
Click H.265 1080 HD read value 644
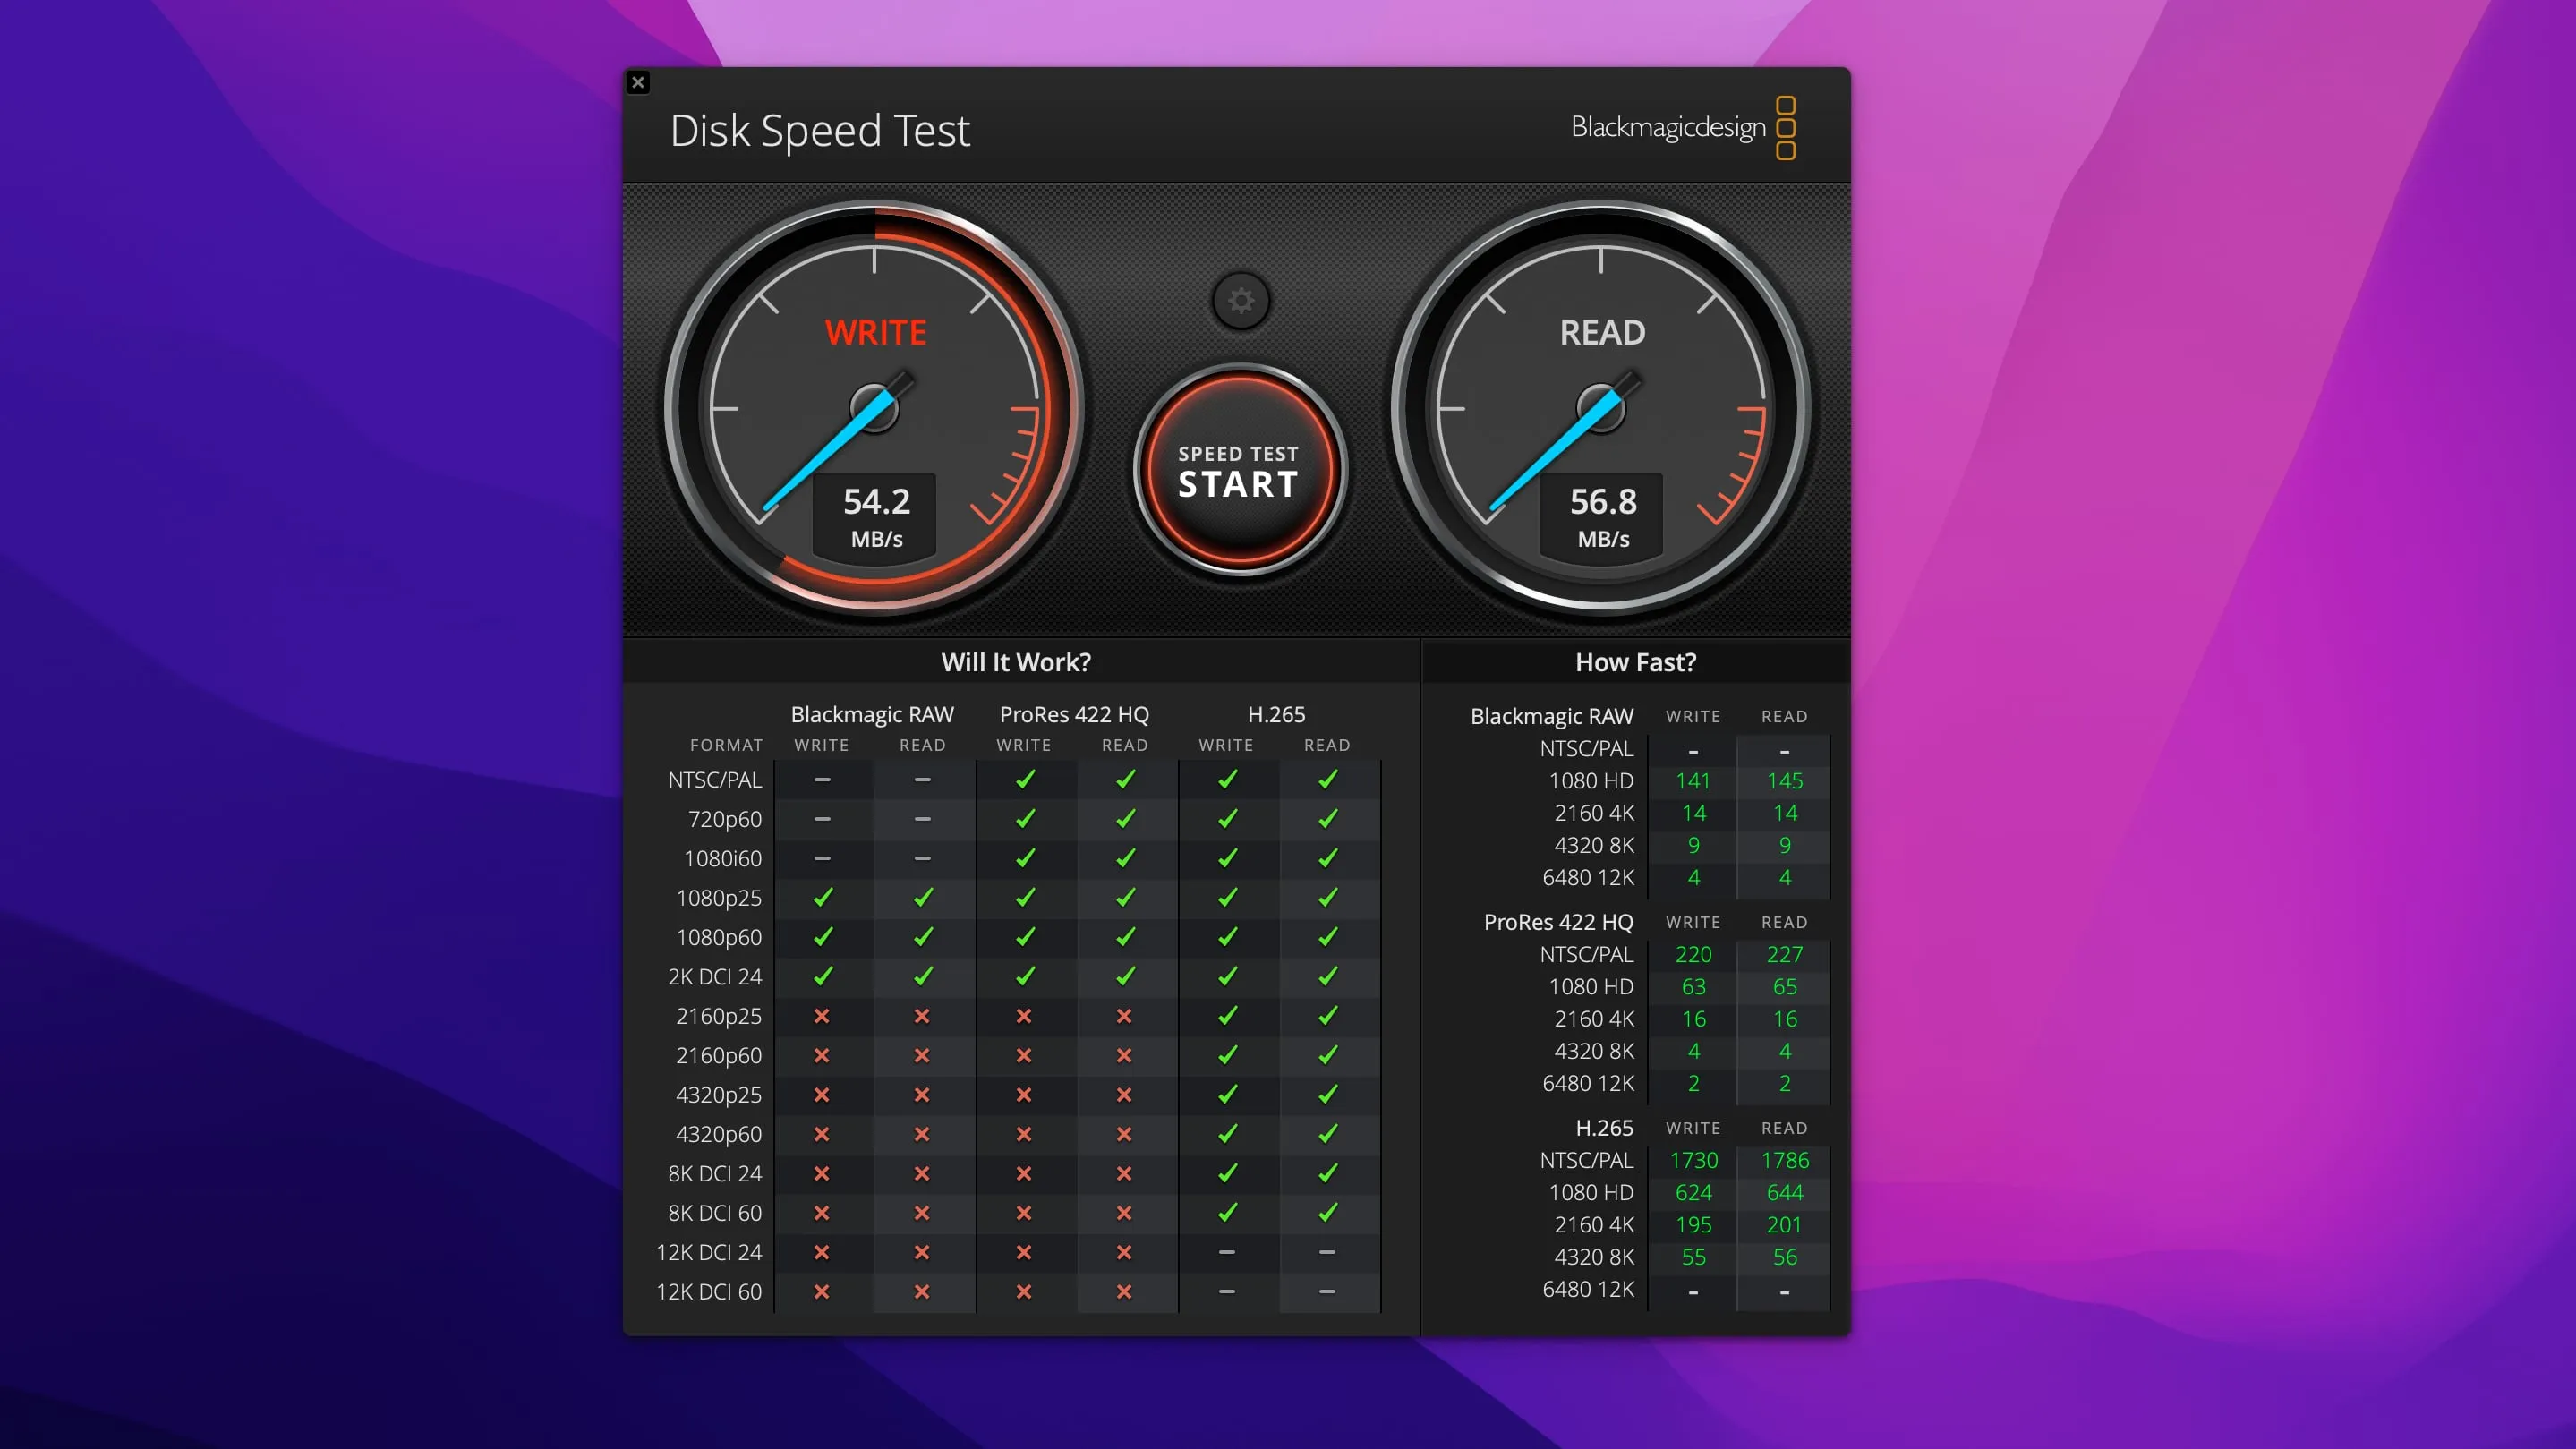click(1784, 1193)
